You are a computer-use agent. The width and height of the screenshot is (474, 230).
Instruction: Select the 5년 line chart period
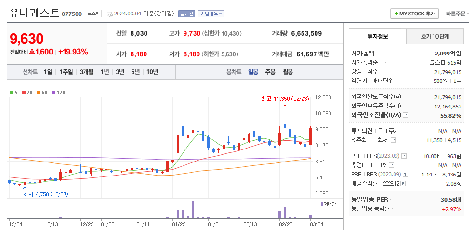point(135,72)
